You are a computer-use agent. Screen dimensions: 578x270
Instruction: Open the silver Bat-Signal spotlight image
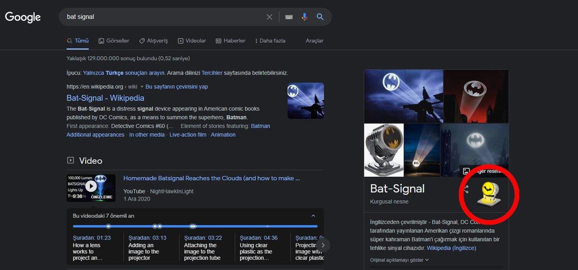click(383, 150)
